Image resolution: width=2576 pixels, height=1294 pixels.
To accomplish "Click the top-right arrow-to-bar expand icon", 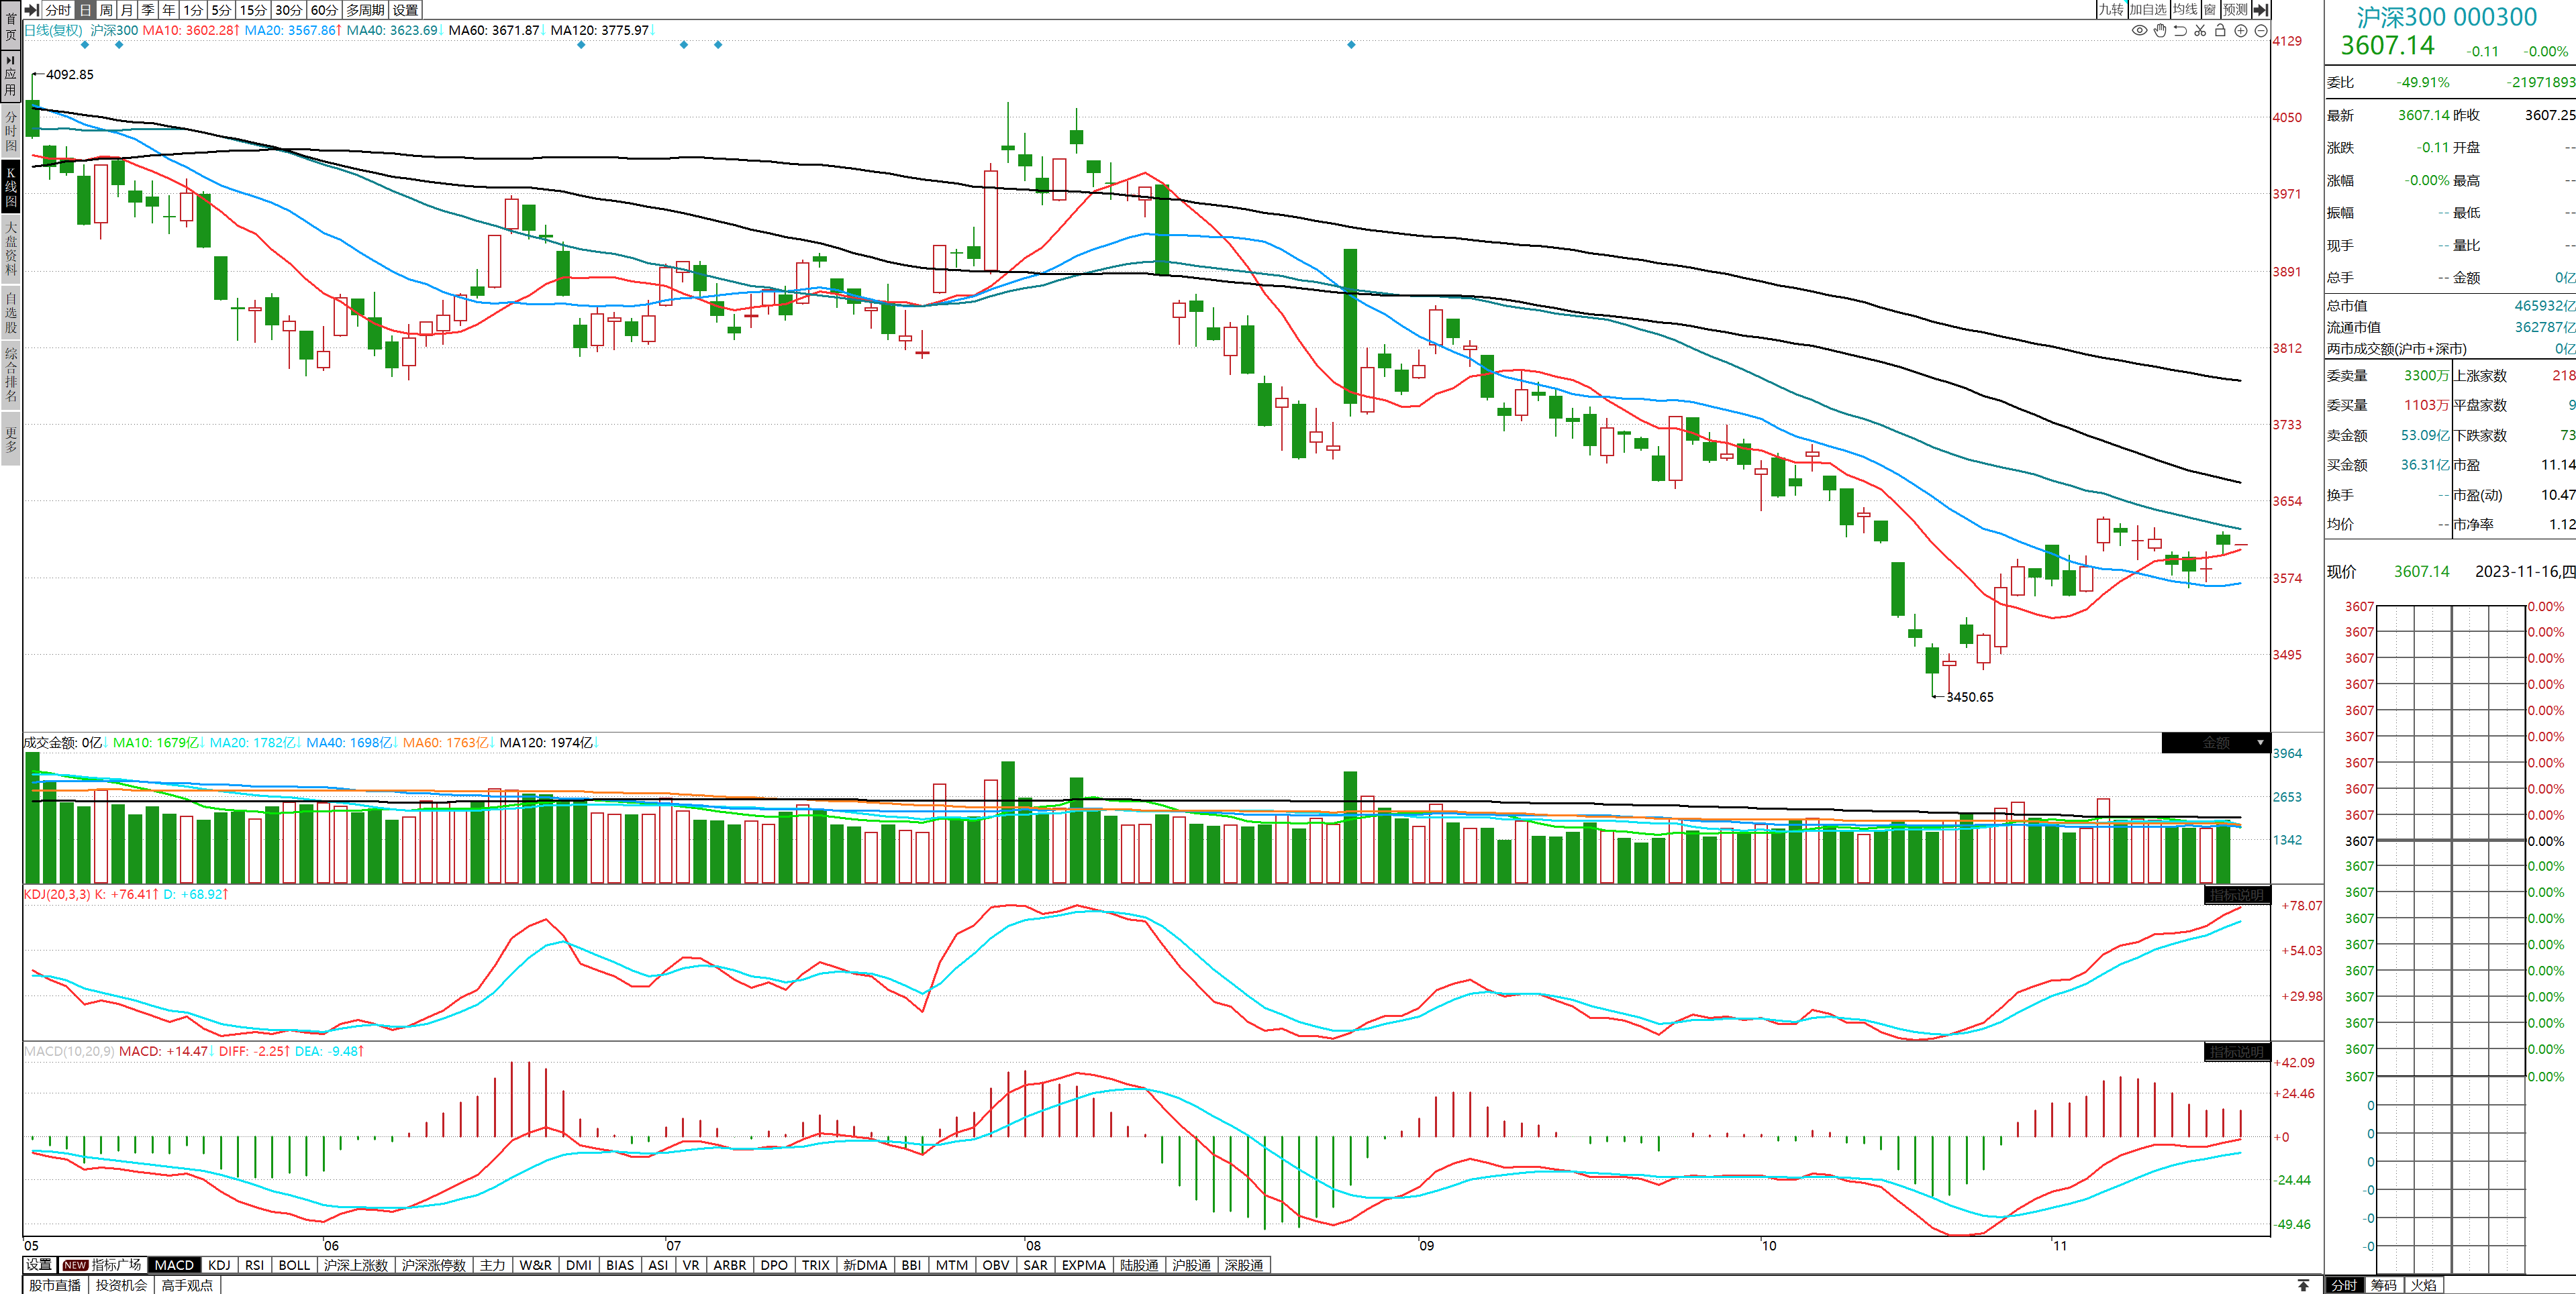I will tap(2260, 10).
